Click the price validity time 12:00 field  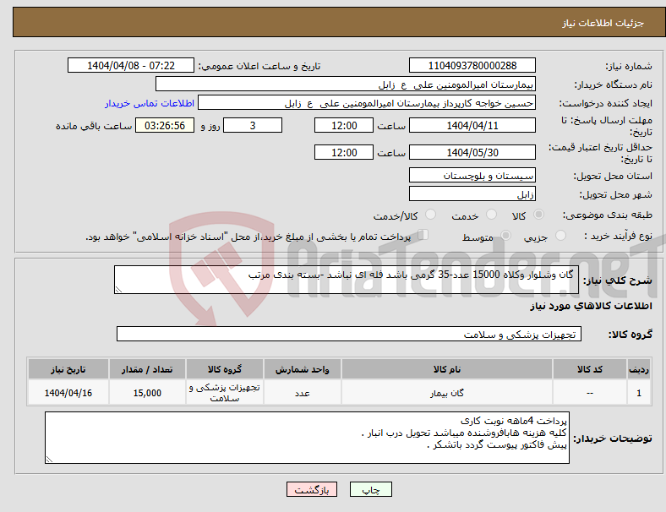pos(344,152)
